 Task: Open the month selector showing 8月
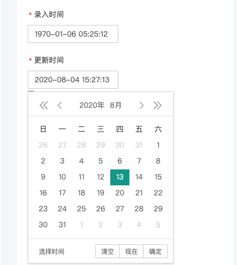pos(116,105)
